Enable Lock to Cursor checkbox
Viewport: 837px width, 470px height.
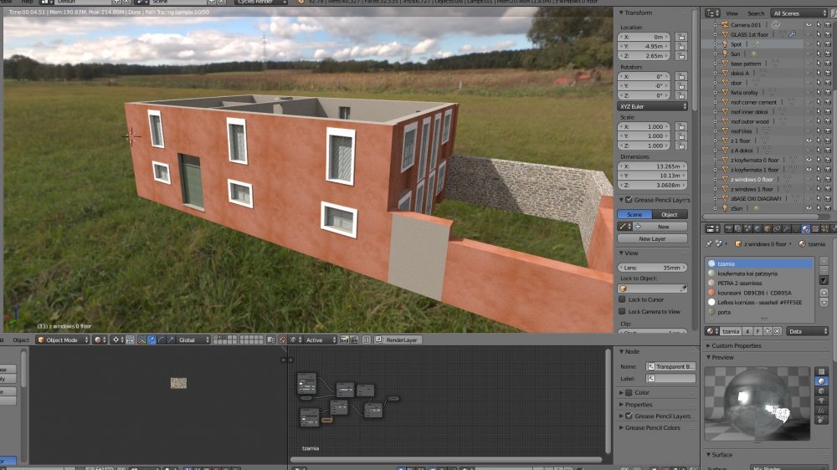tap(622, 299)
